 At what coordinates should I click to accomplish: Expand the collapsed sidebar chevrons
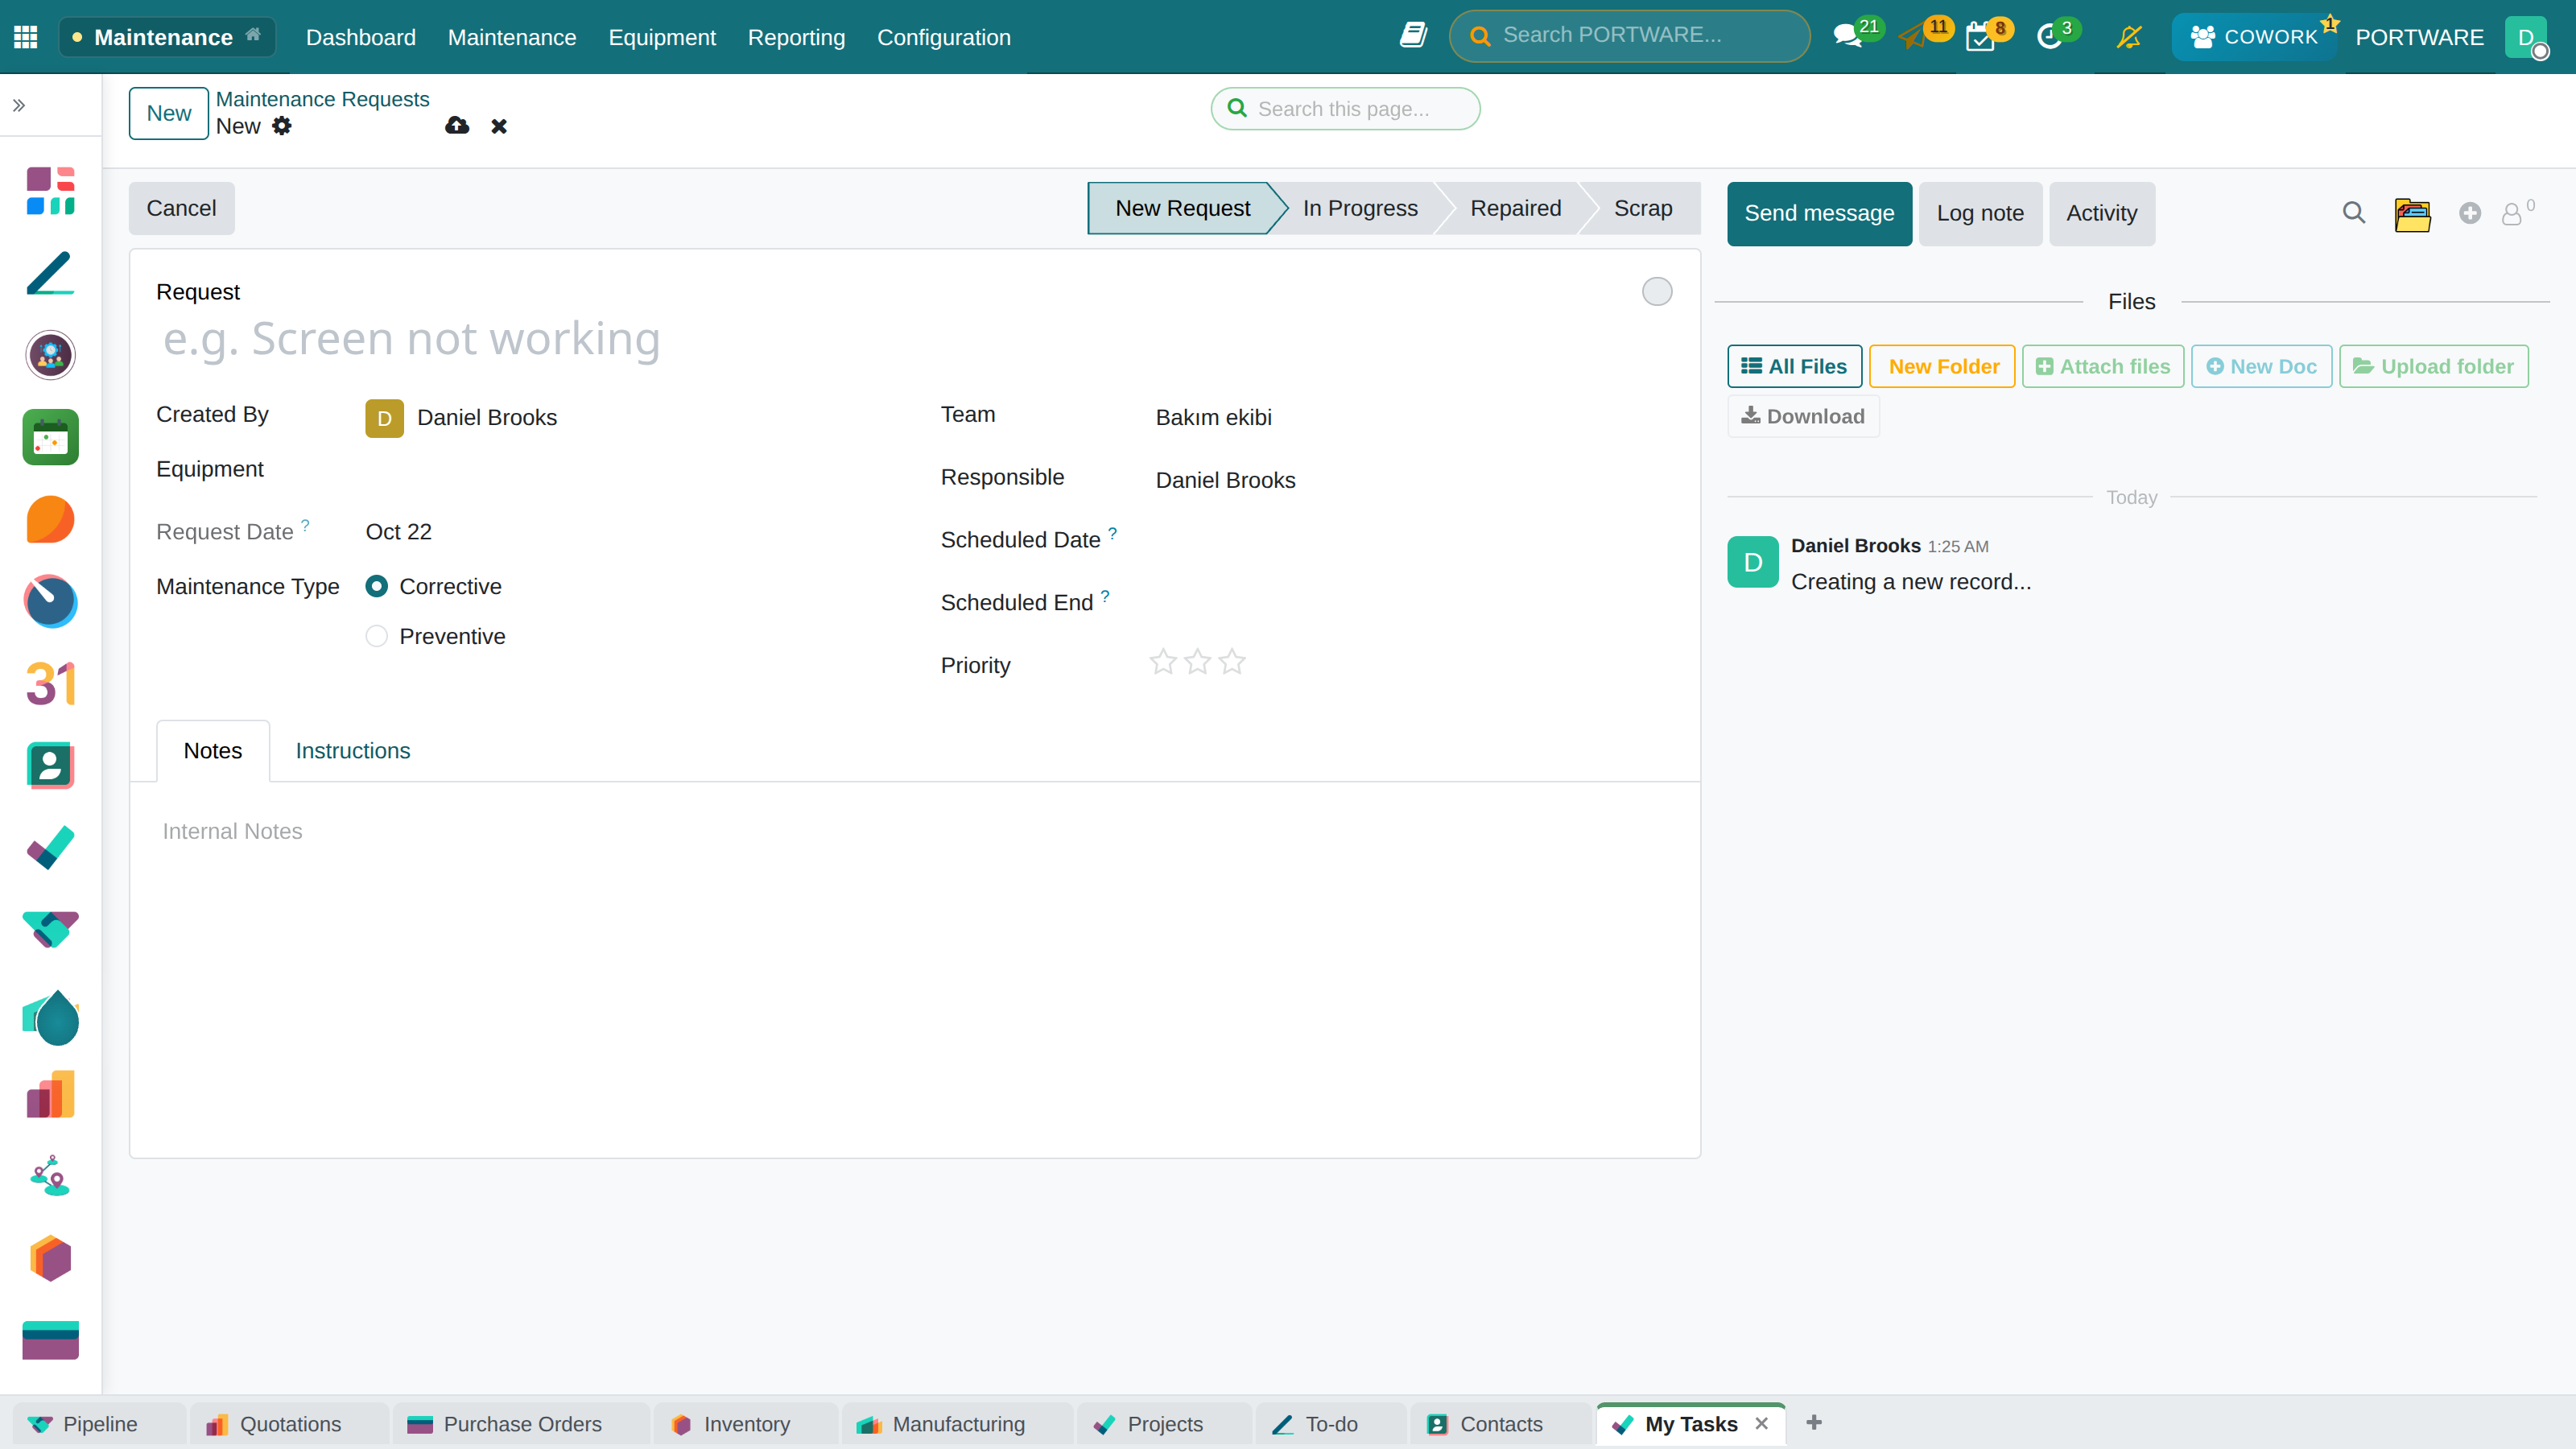point(19,105)
